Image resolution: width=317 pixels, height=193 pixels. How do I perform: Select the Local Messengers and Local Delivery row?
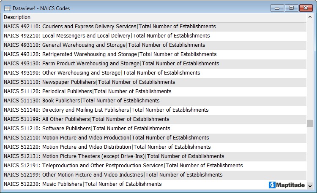[107, 36]
